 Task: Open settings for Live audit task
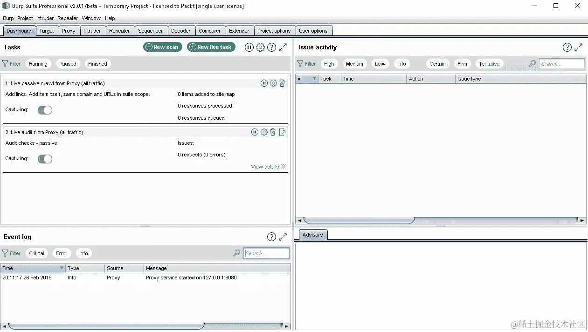pyautogui.click(x=264, y=132)
